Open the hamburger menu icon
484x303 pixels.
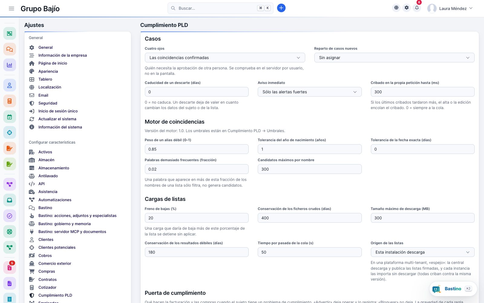click(11, 8)
